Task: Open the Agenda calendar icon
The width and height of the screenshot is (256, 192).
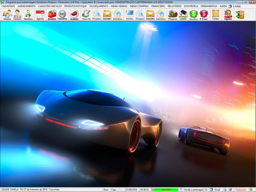Action: (x=40, y=15)
